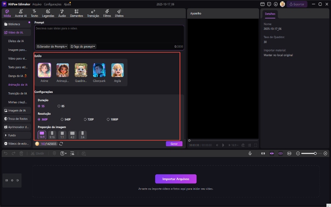The height and width of the screenshot is (207, 331).
Task: Expand the Fundo section
Action: click(17, 135)
